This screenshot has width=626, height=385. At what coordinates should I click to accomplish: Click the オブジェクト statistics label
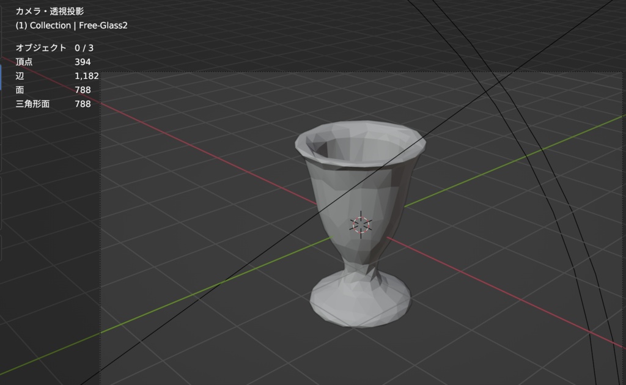click(41, 48)
